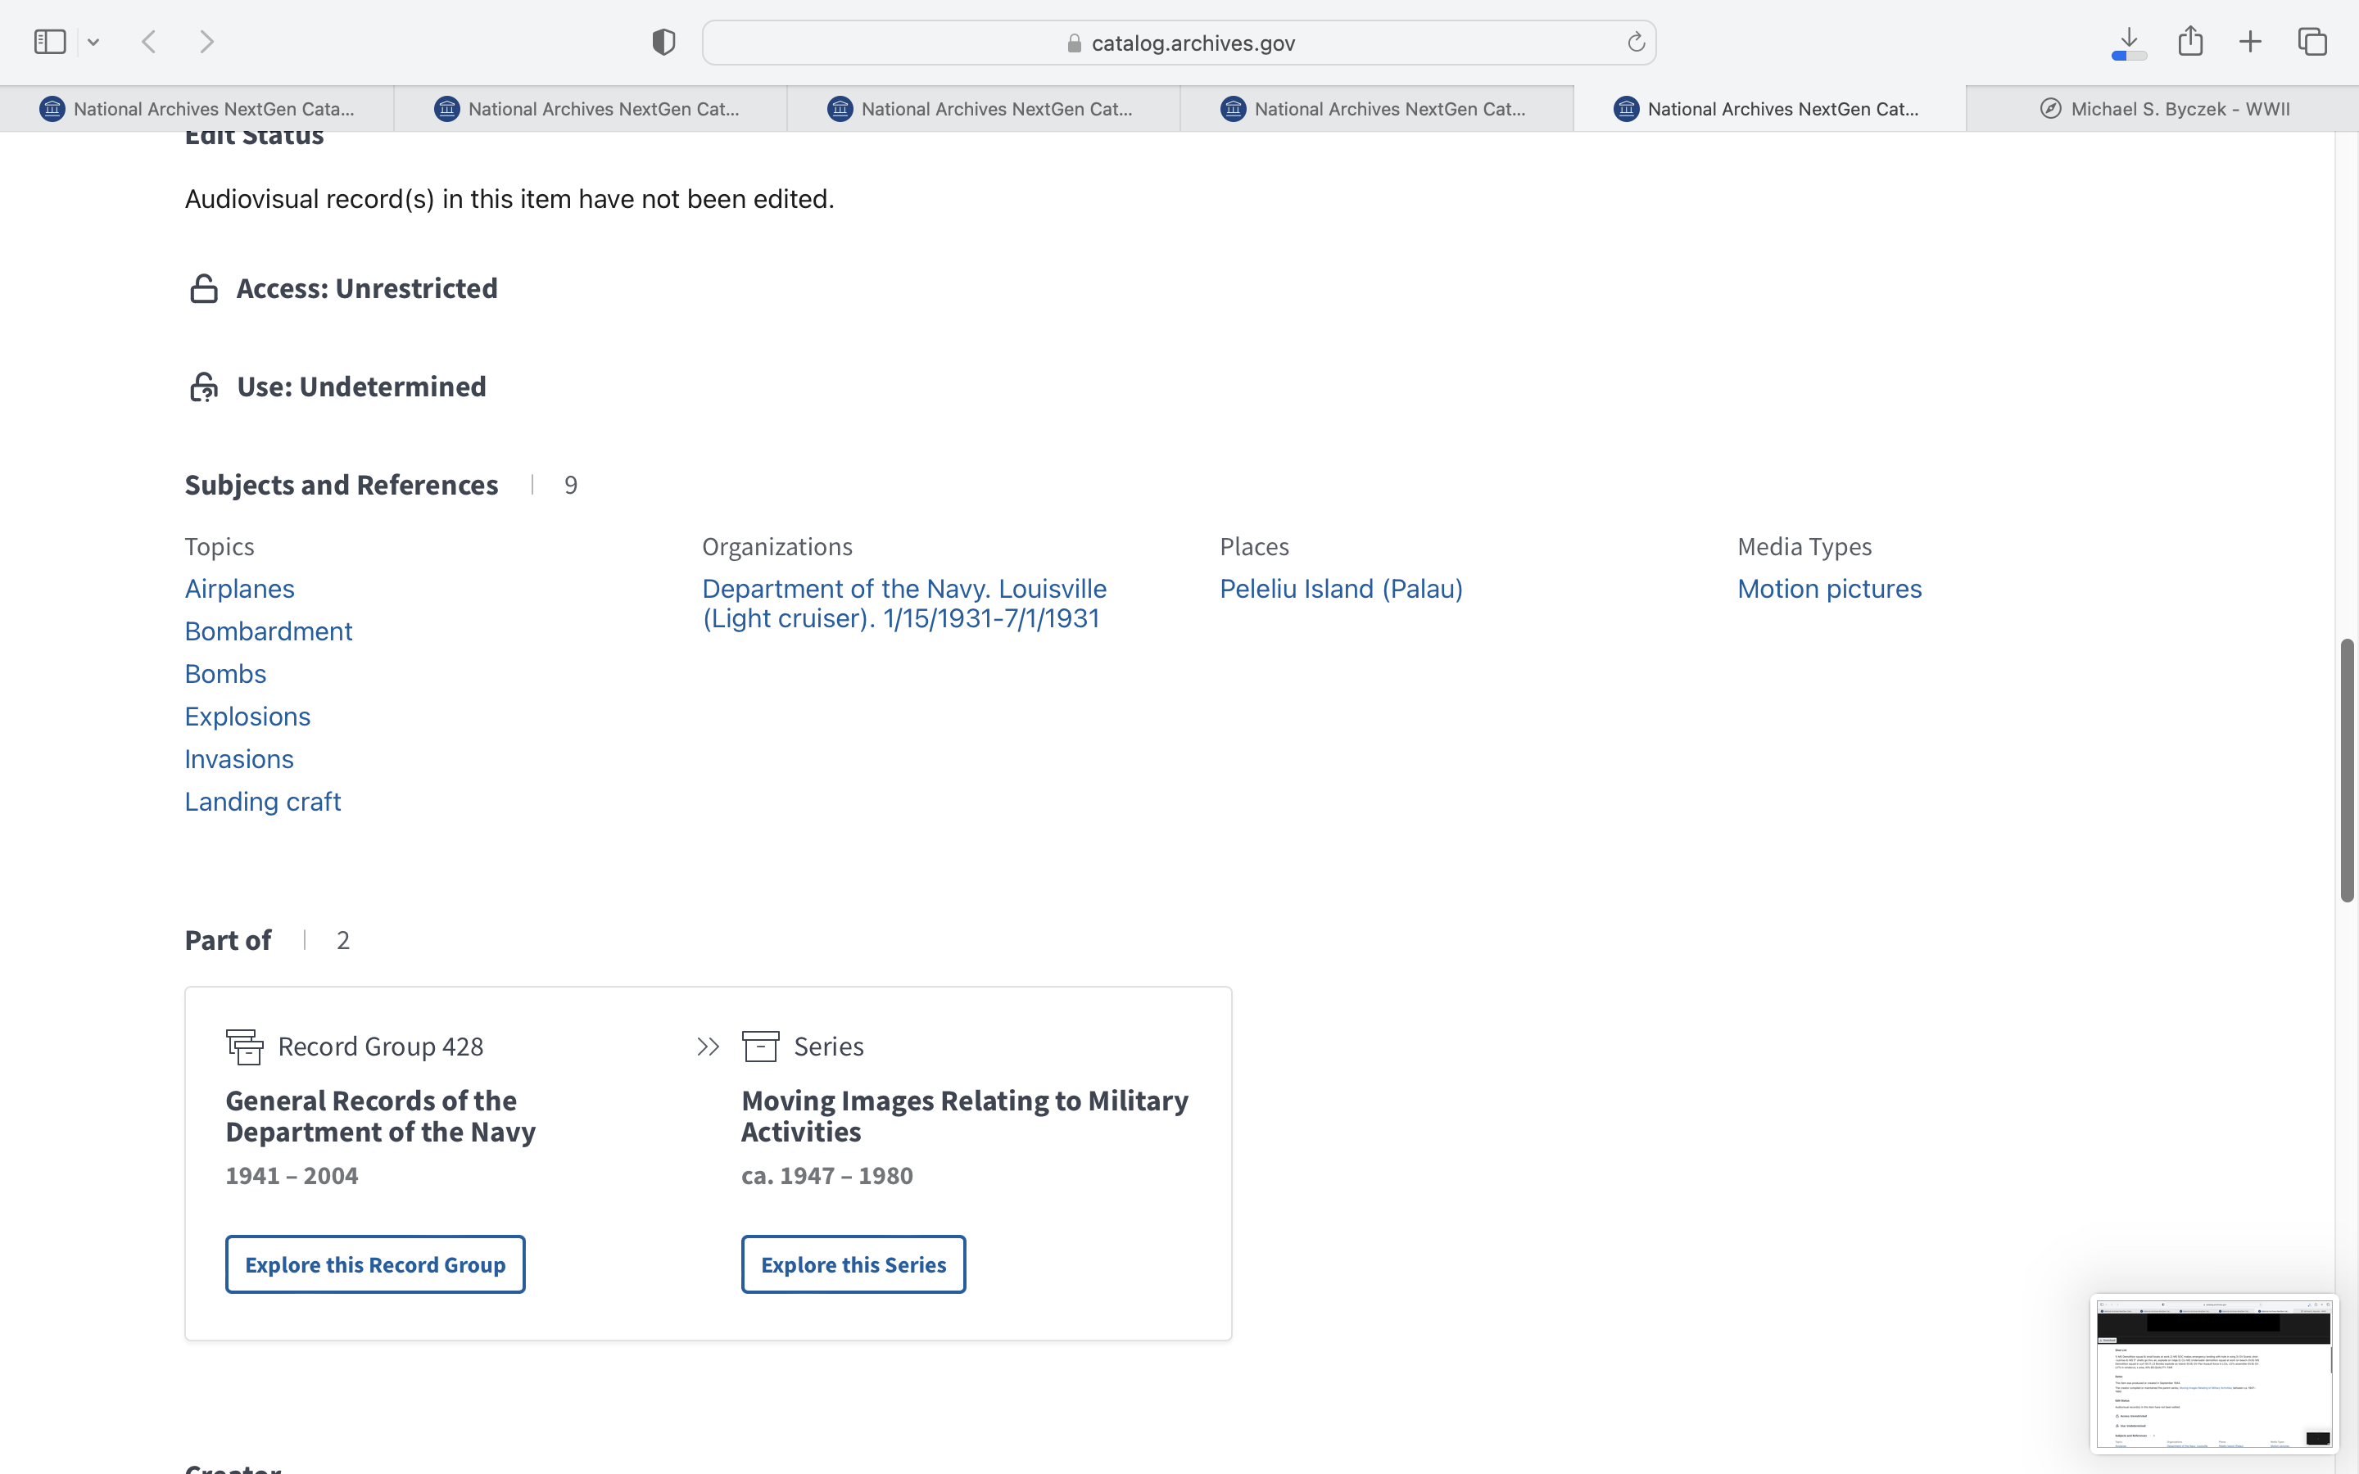Open the Motion pictures media type link
Image resolution: width=2359 pixels, height=1474 pixels.
(x=1829, y=589)
